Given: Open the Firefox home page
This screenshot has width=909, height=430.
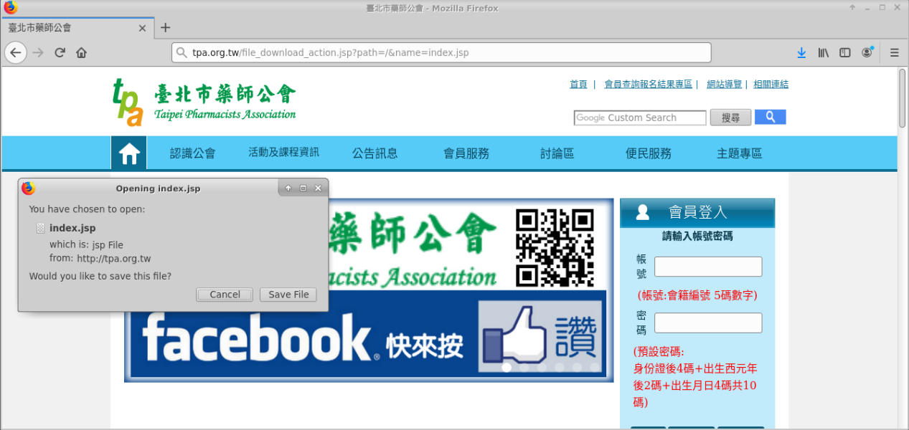Looking at the screenshot, I should point(82,52).
